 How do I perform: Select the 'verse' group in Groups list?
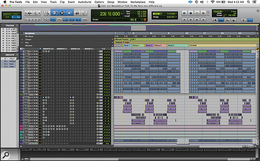pos(11,66)
